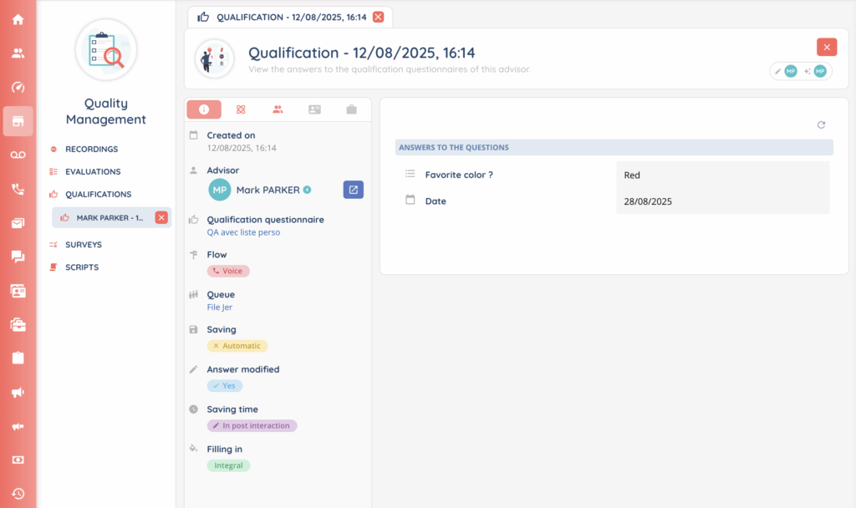Open the Recordings section
The width and height of the screenshot is (856, 508).
(x=91, y=149)
